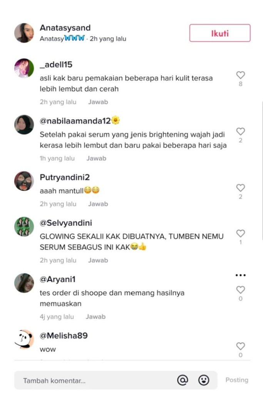The width and height of the screenshot is (263, 394).
Task: Like the comment by _adell15
Action: [x=240, y=75]
